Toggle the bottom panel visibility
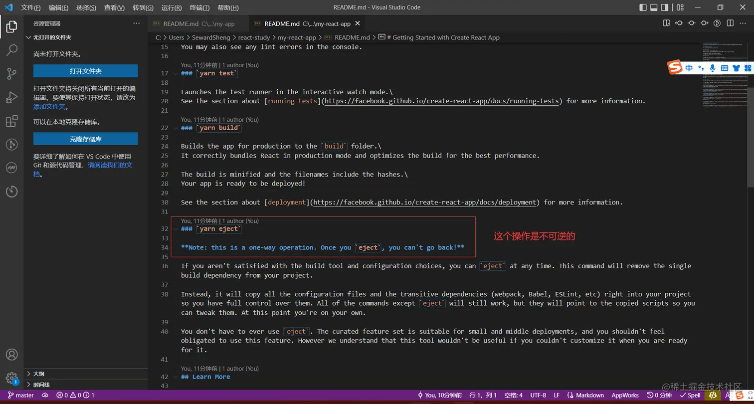Screen dimensions: 754x404 click(654, 7)
